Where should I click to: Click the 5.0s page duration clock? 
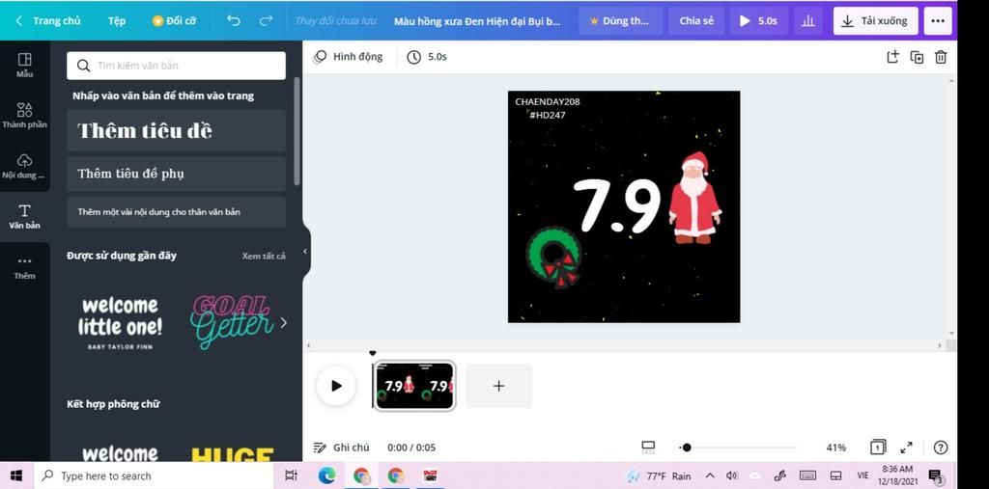tap(427, 57)
